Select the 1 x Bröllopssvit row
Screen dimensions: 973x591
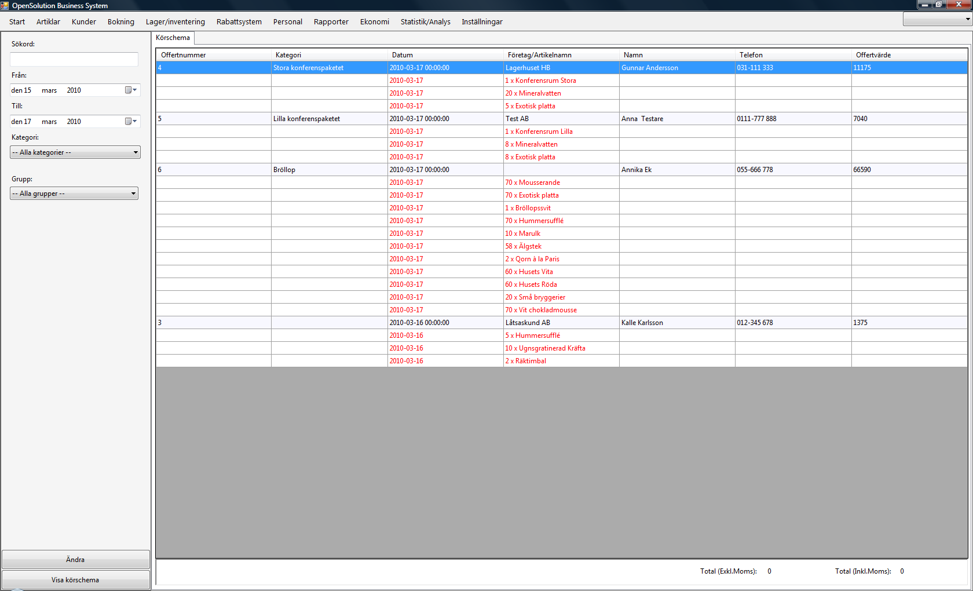coord(561,208)
